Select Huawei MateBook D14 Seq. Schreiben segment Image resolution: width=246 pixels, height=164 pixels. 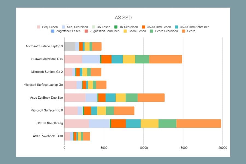pos(91,59)
